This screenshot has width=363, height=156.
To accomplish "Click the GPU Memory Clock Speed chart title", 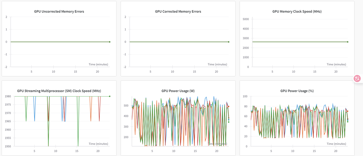I will pos(297,11).
